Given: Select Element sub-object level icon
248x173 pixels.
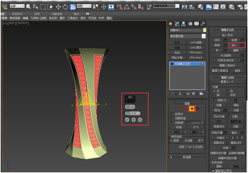Looking at the screenshot, I should [x=197, y=108].
